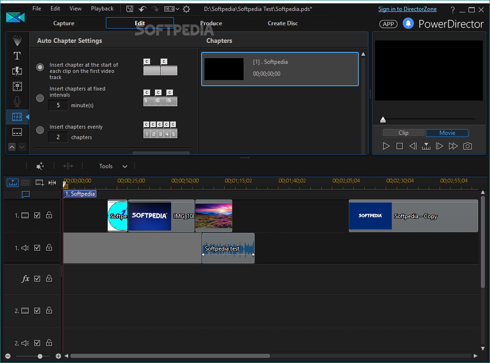Toggle visibility checkbox of video track 1
Screen dimensions: 490x363
coord(37,215)
